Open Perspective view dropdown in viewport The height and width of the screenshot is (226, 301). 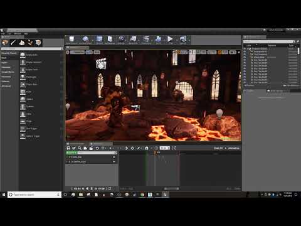[77, 52]
